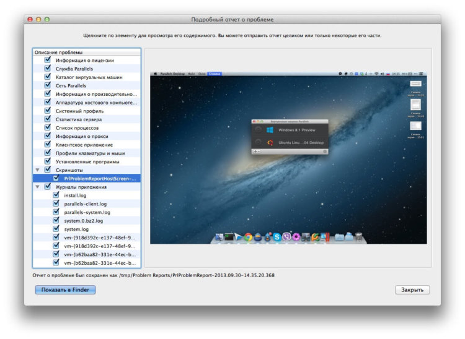This screenshot has width=465, height=339.
Task: Select Информация о прокси row
Action: point(87,136)
